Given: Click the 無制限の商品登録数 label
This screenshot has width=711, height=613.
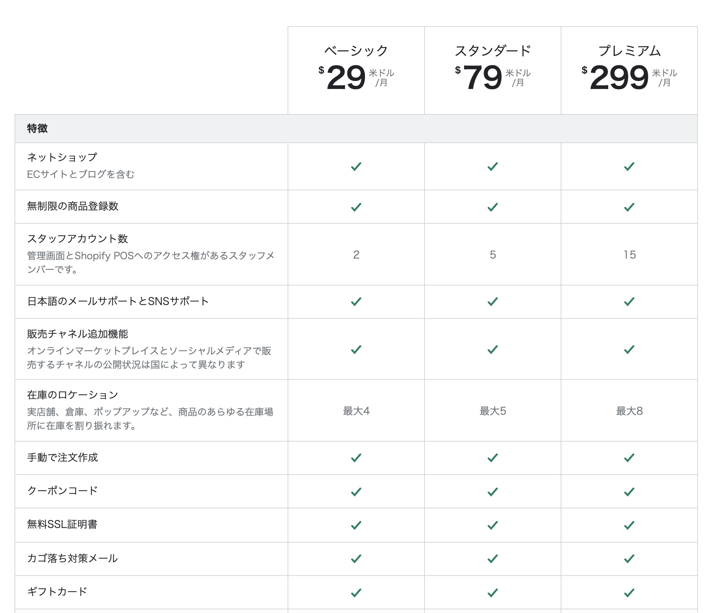Looking at the screenshot, I should [73, 206].
